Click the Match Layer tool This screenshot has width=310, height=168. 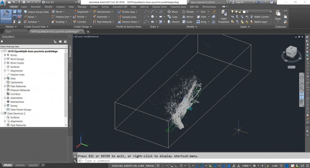[259, 22]
